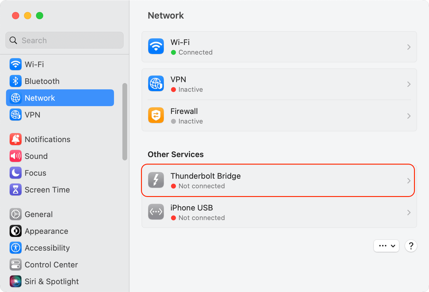Click the red Inactive indicator beside VPN
The width and height of the screenshot is (429, 292).
(174, 89)
